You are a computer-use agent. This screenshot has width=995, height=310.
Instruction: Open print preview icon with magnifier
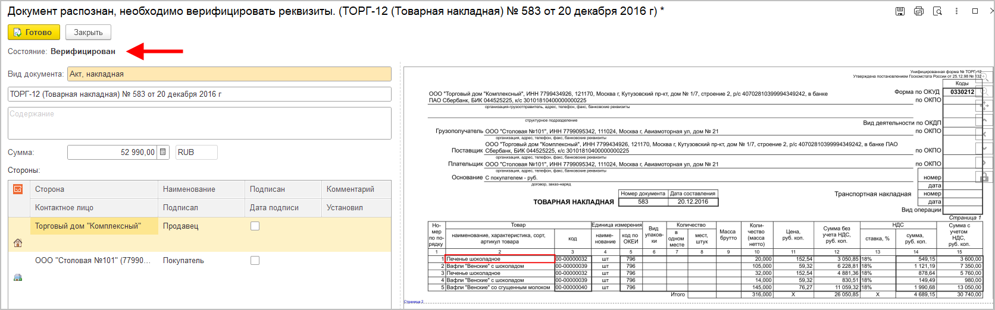coord(937,11)
